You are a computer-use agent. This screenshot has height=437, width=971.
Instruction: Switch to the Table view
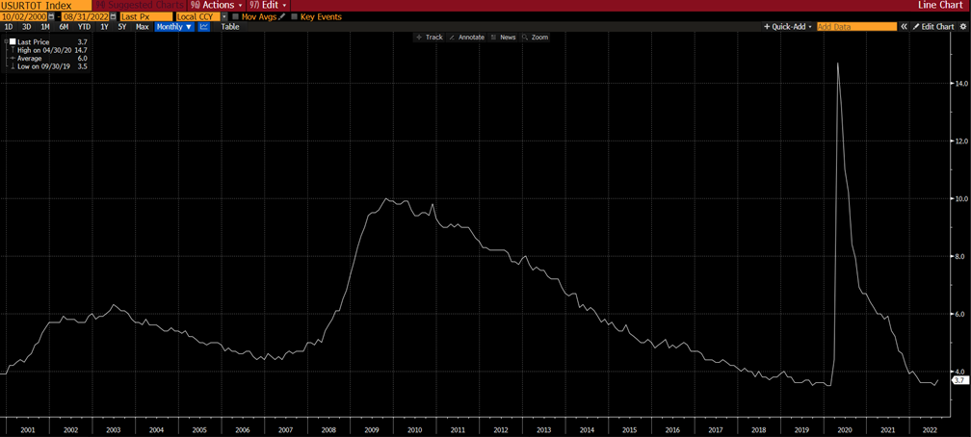click(x=230, y=27)
